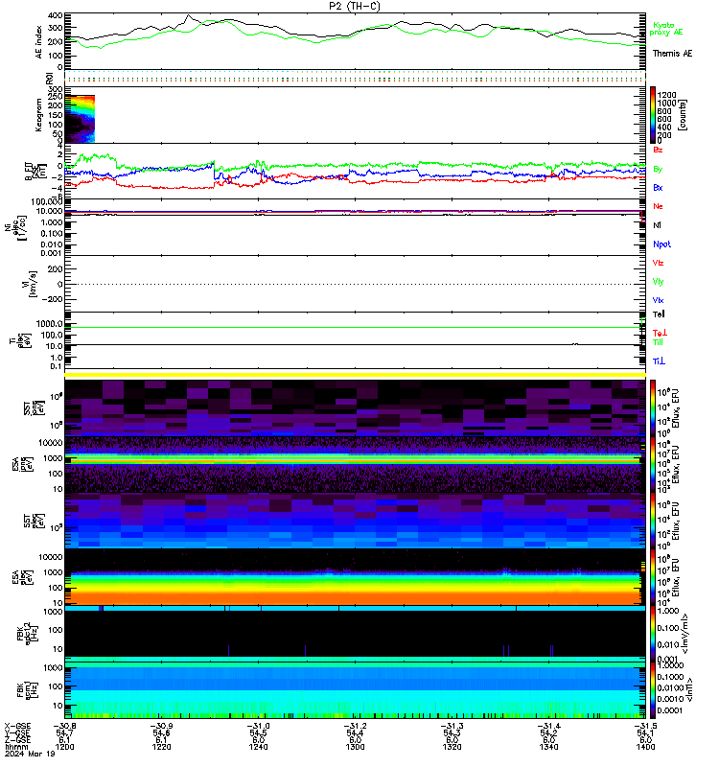Screen dimensions: 719x767
Task: Click the yellow horizontal bar above the SST panel
Action: (x=355, y=375)
